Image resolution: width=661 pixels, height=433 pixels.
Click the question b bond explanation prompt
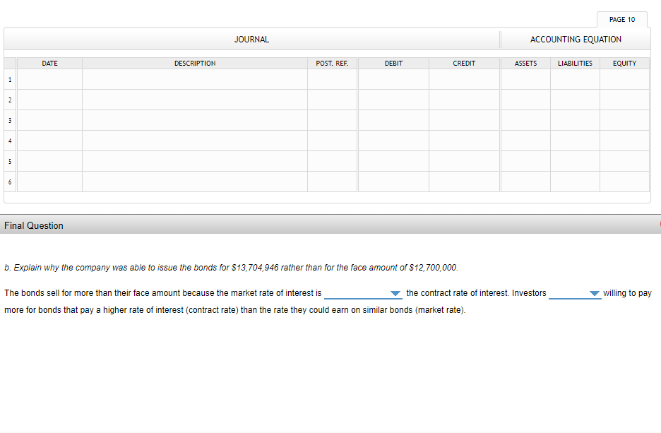[x=231, y=268]
